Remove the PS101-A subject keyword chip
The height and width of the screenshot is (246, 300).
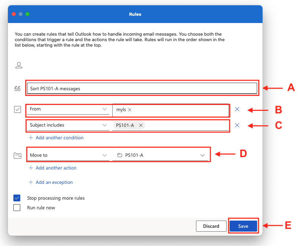click(141, 125)
